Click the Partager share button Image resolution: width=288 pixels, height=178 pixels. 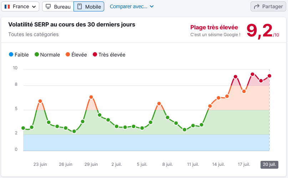click(268, 7)
